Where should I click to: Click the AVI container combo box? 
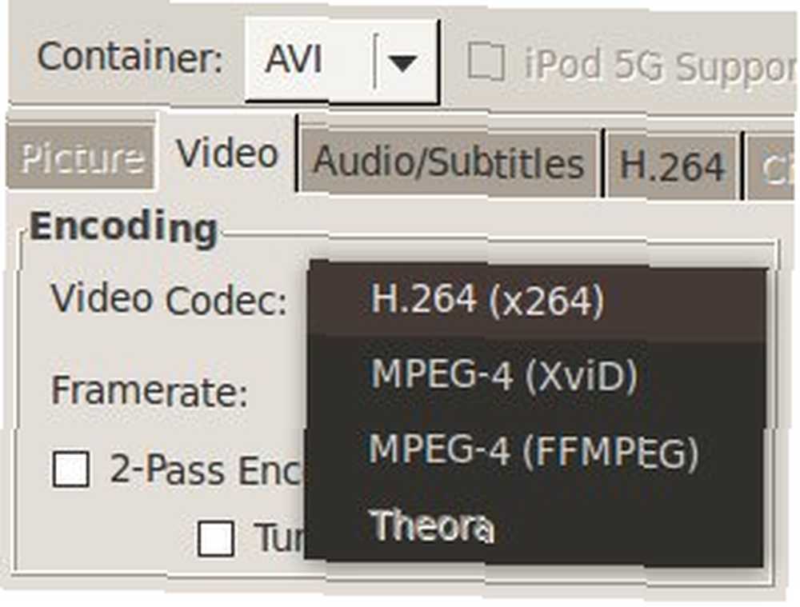pyautogui.click(x=342, y=62)
